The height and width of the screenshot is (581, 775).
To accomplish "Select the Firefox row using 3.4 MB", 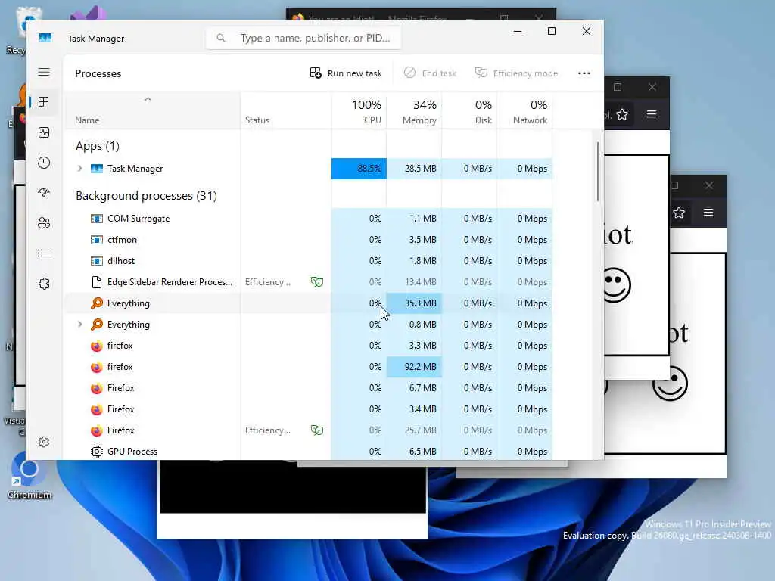I will click(309, 409).
